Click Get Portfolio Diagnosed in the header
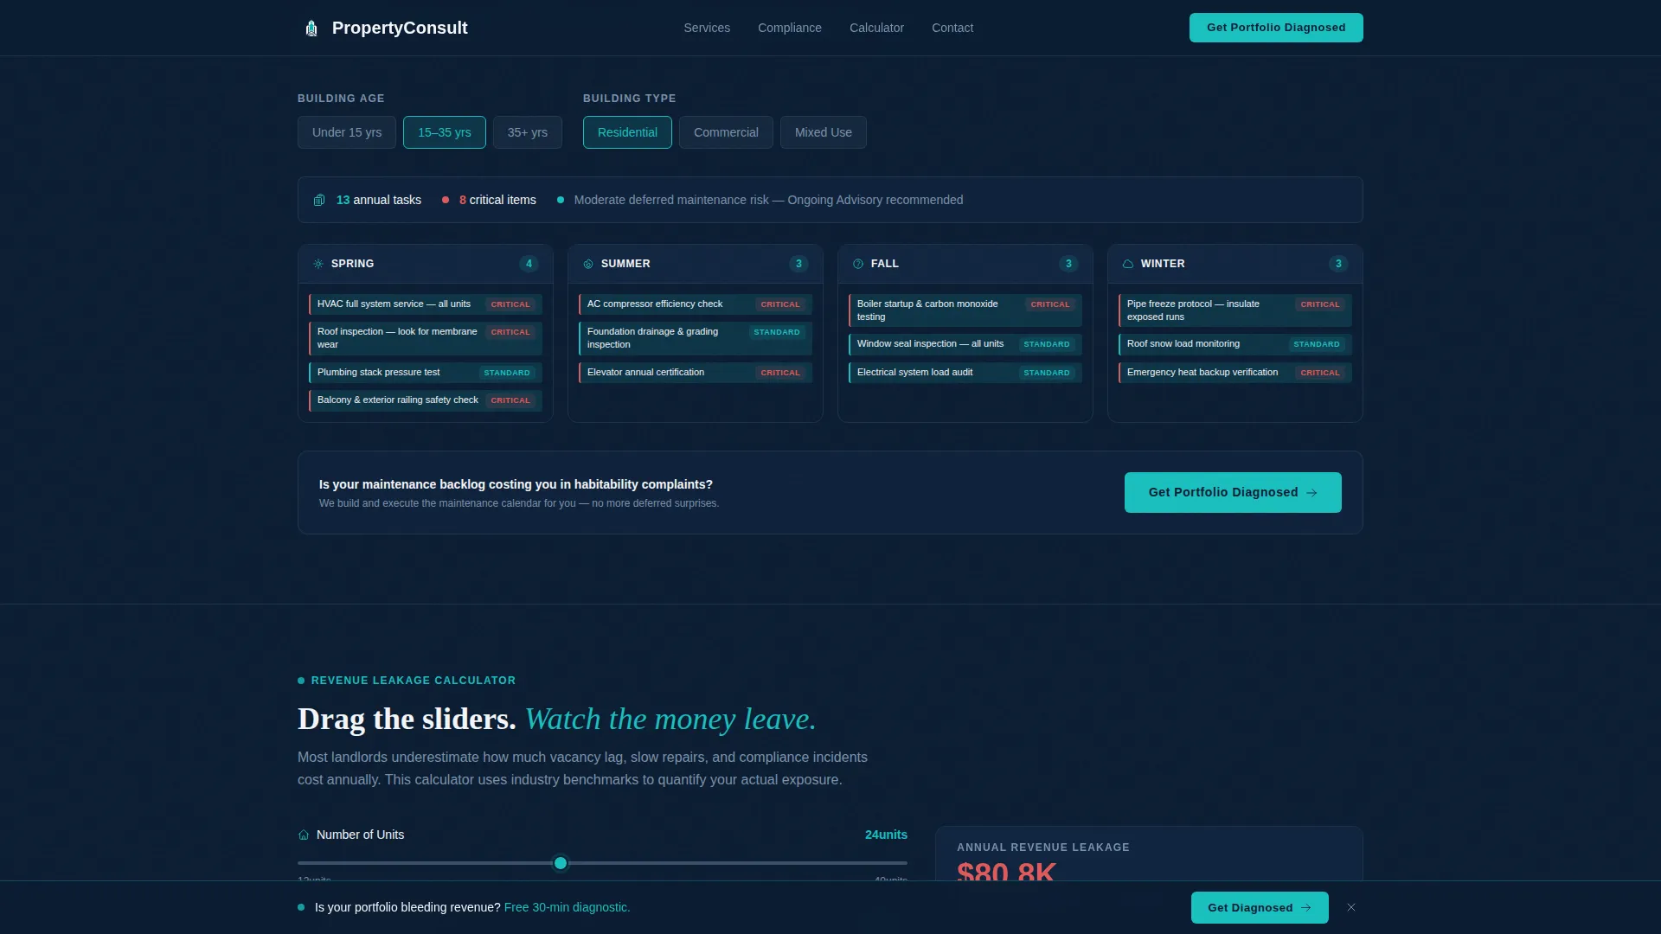 (1276, 28)
